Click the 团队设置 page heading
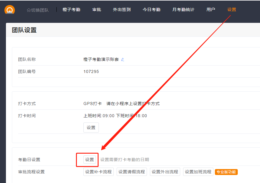Viewport: 260px width, 183px height. click(x=24, y=30)
